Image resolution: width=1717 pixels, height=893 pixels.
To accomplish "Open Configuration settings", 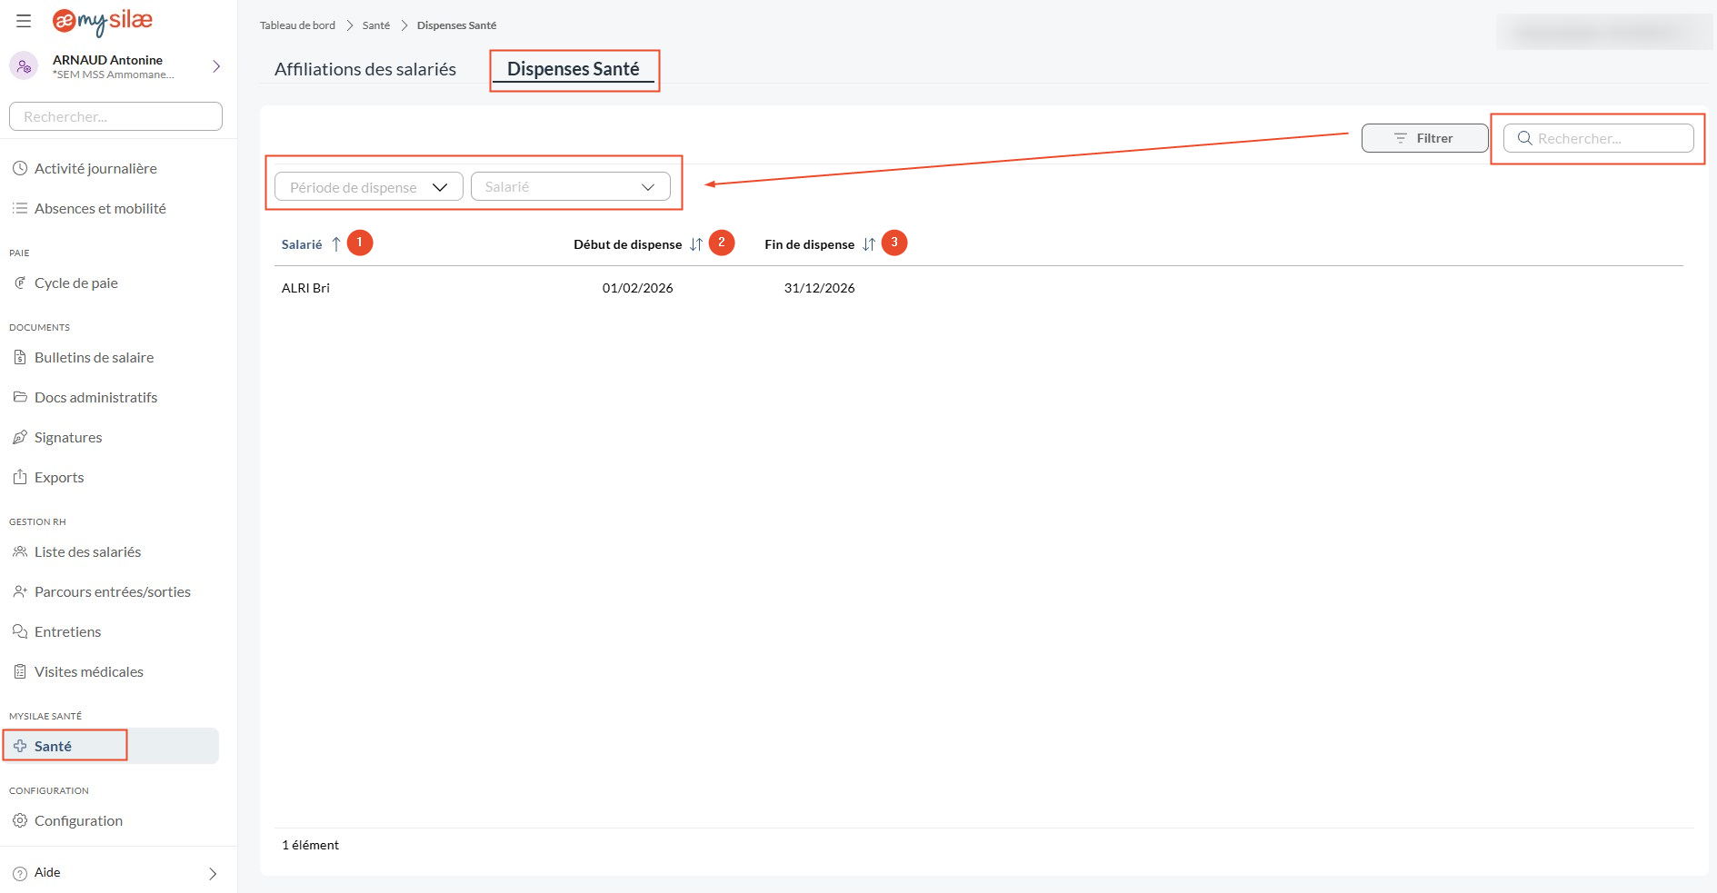I will pos(78,820).
